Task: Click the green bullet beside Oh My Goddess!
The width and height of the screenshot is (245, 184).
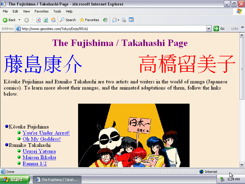Action: [x=19, y=139]
